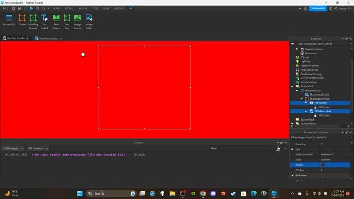The height and width of the screenshot is (199, 354).
Task: Click the ZIndex property value
Action: [335, 170]
